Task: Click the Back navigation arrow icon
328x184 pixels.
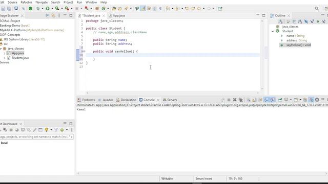Action: tap(199, 9)
